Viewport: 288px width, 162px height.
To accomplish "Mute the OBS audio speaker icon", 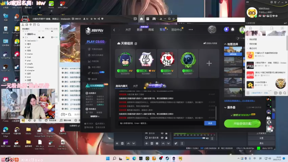I will (207, 138).
